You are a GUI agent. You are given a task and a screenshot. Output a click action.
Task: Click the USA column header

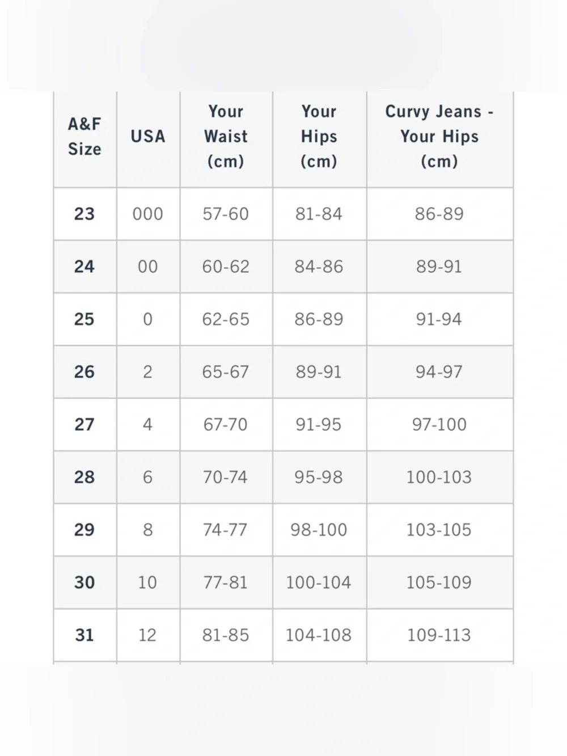(x=148, y=137)
